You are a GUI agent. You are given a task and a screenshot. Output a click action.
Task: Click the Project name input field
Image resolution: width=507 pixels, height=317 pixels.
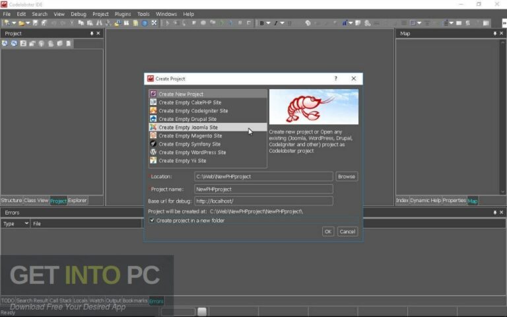point(263,190)
